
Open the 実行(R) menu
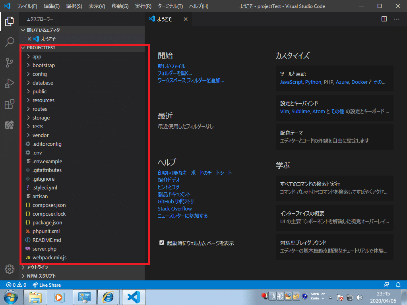click(143, 6)
